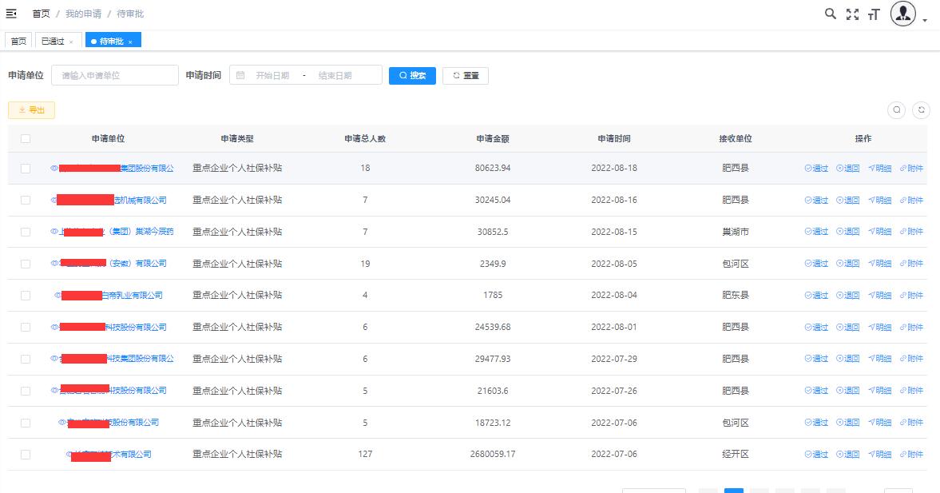The width and height of the screenshot is (940, 493).
Task: Check the row with amount 2680059.17
Action: (26, 455)
